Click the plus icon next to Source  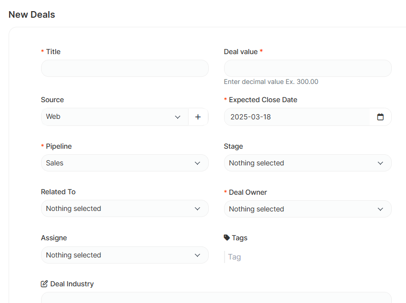click(198, 117)
